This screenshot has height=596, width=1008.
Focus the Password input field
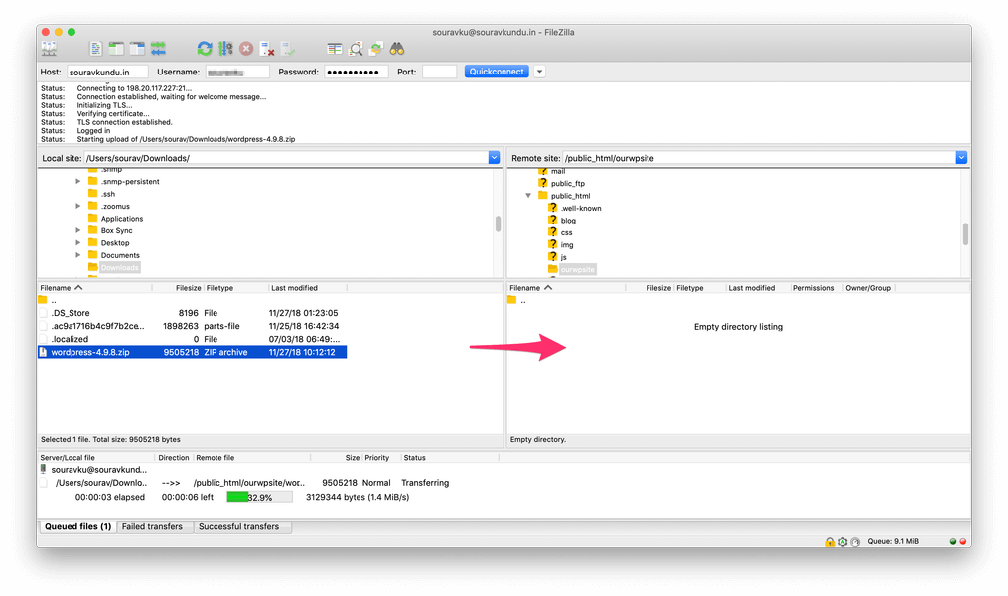point(357,72)
